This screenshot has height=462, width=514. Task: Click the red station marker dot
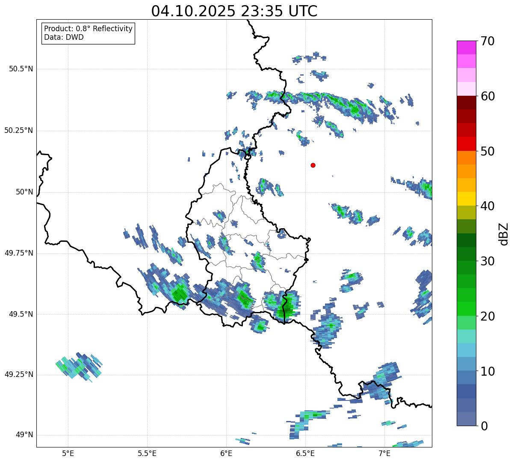[x=313, y=165]
